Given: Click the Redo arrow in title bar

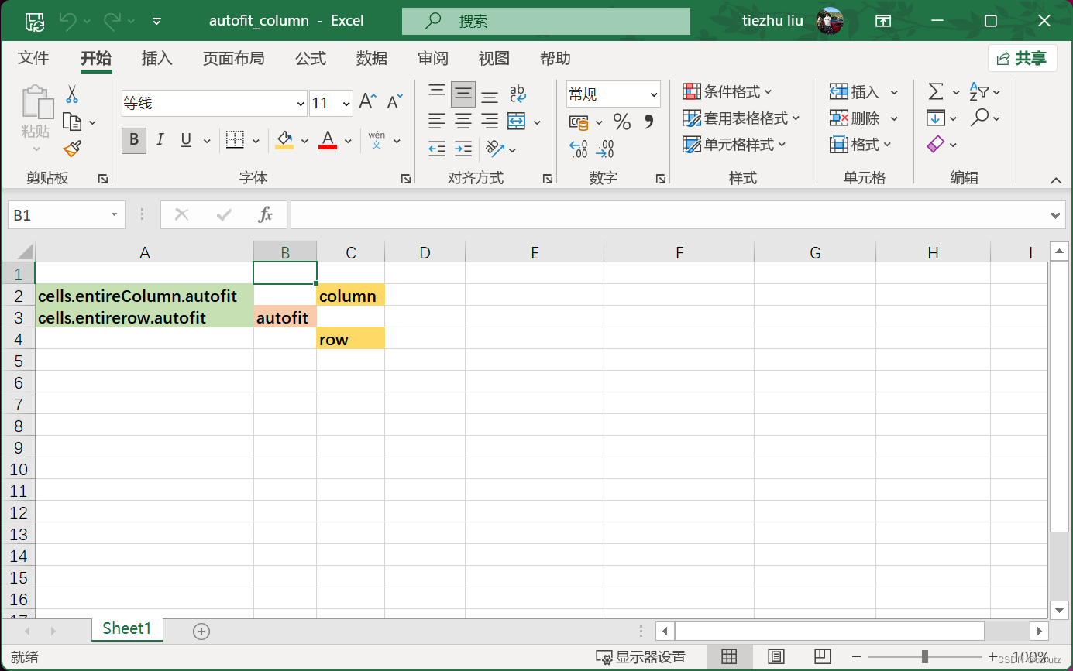Looking at the screenshot, I should (112, 21).
